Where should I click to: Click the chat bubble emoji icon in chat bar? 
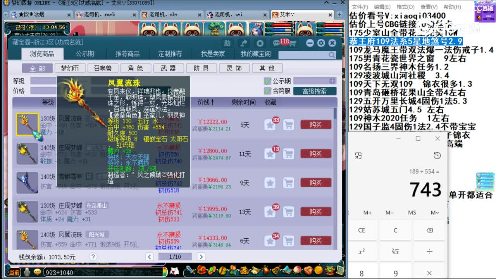pos(38,272)
